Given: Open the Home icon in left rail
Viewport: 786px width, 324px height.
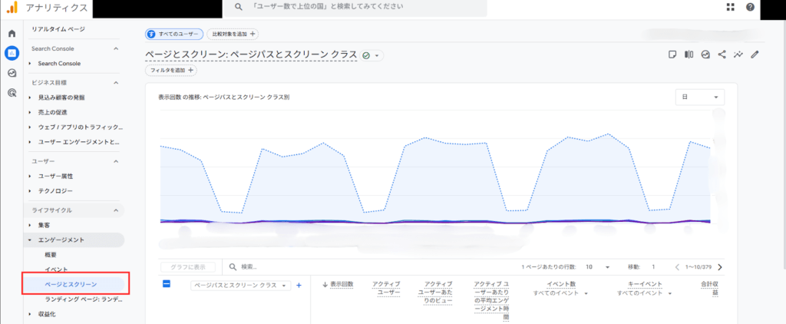Looking at the screenshot, I should 12,34.
